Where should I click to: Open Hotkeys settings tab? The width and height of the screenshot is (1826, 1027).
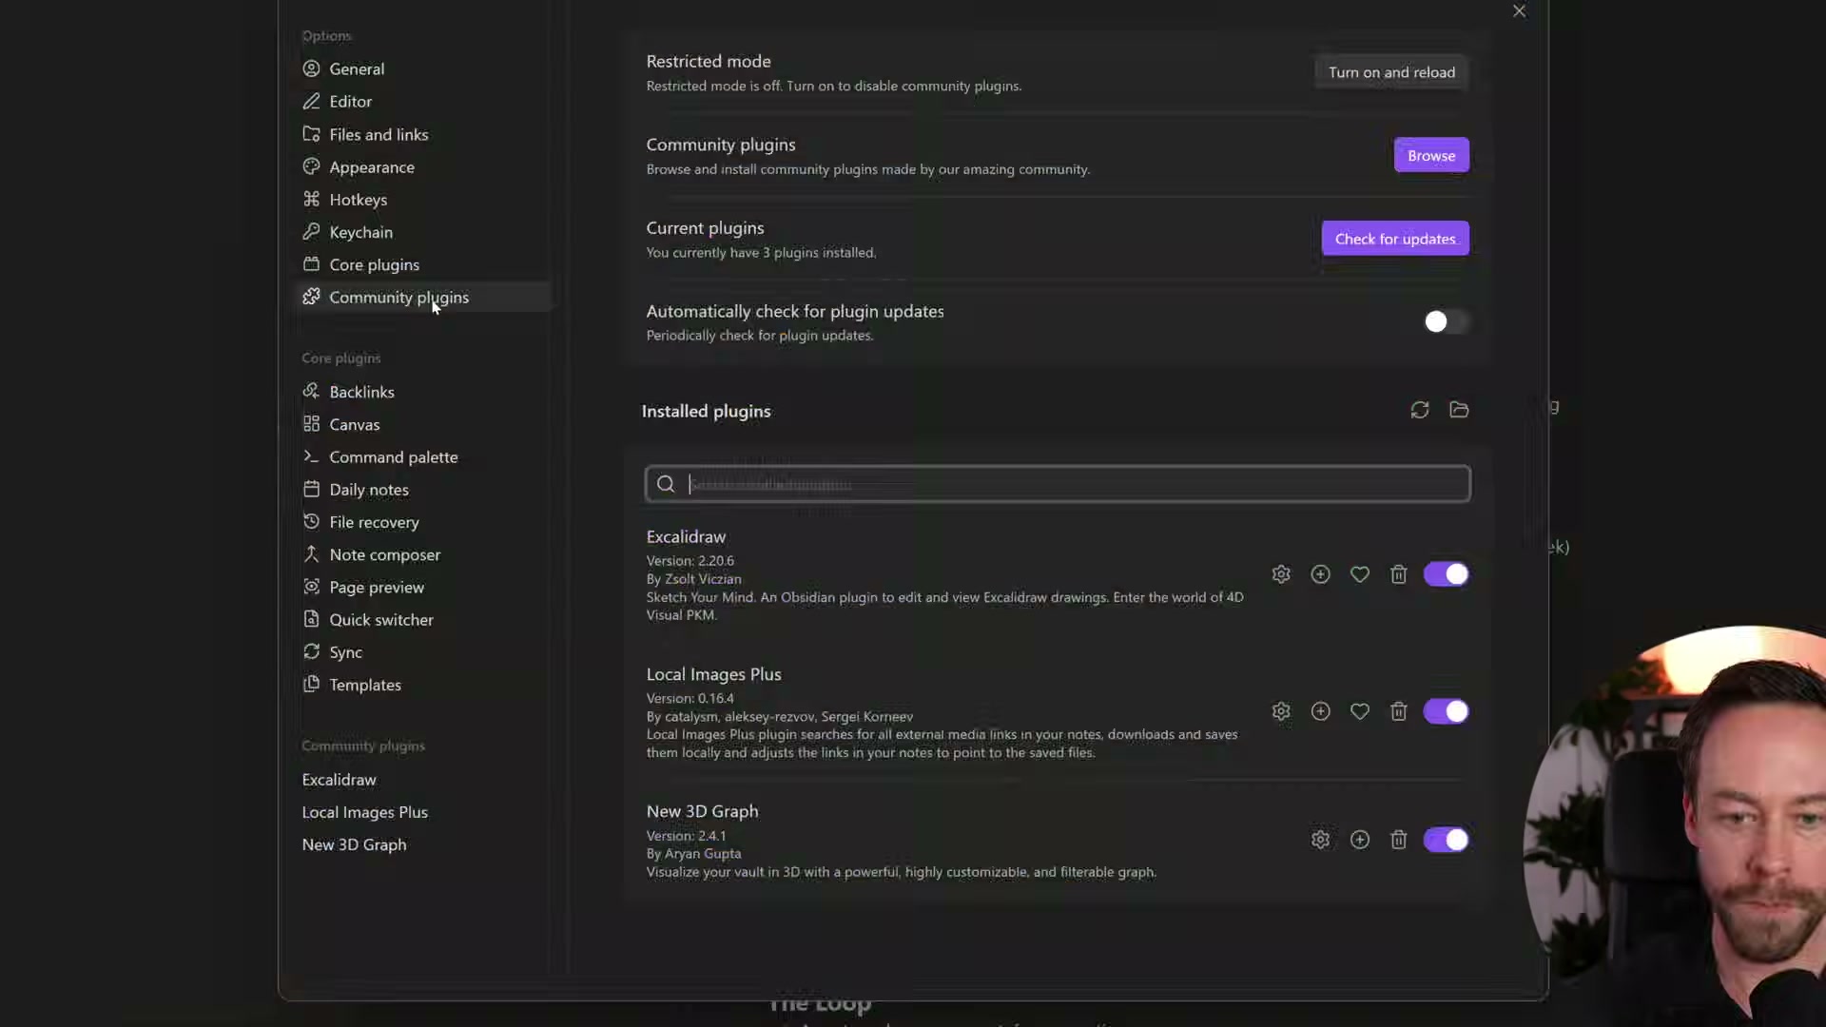tap(423, 199)
